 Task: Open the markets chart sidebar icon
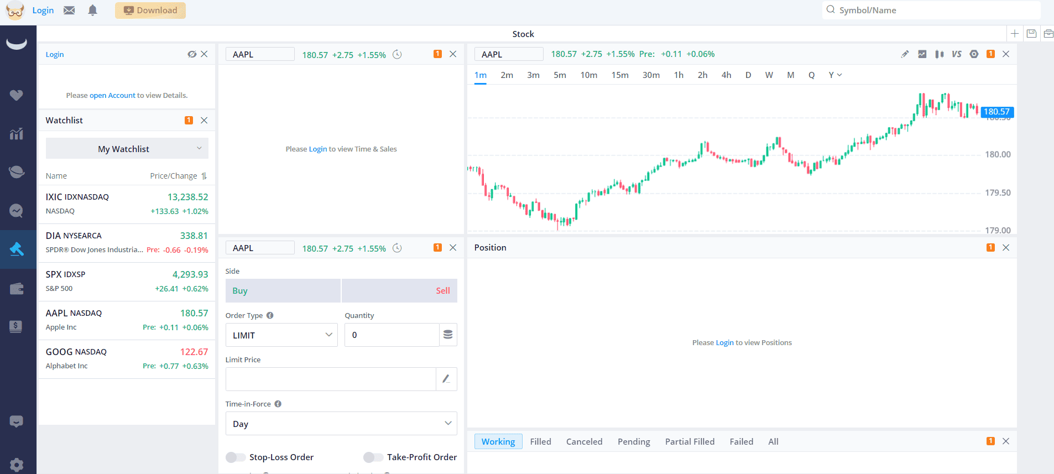[x=17, y=134]
